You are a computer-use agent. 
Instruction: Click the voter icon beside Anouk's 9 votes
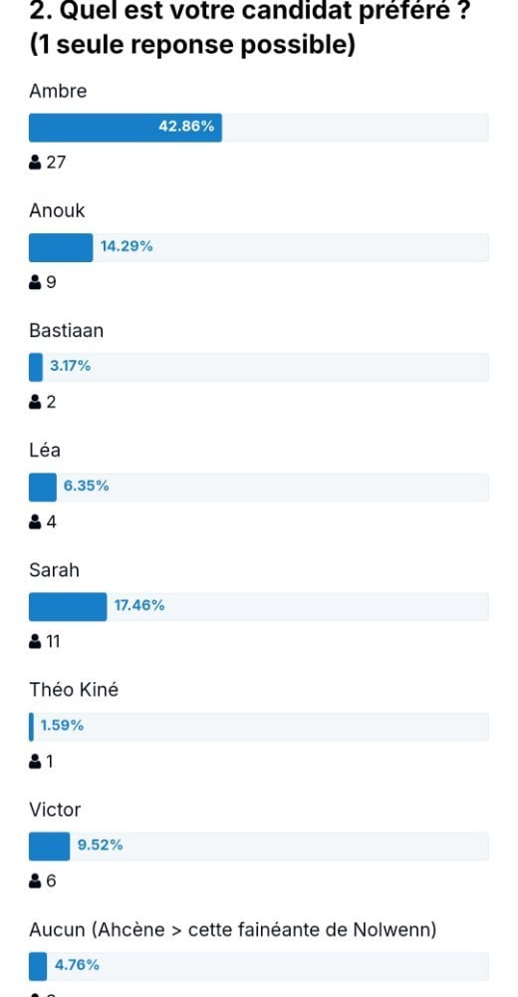pos(35,282)
